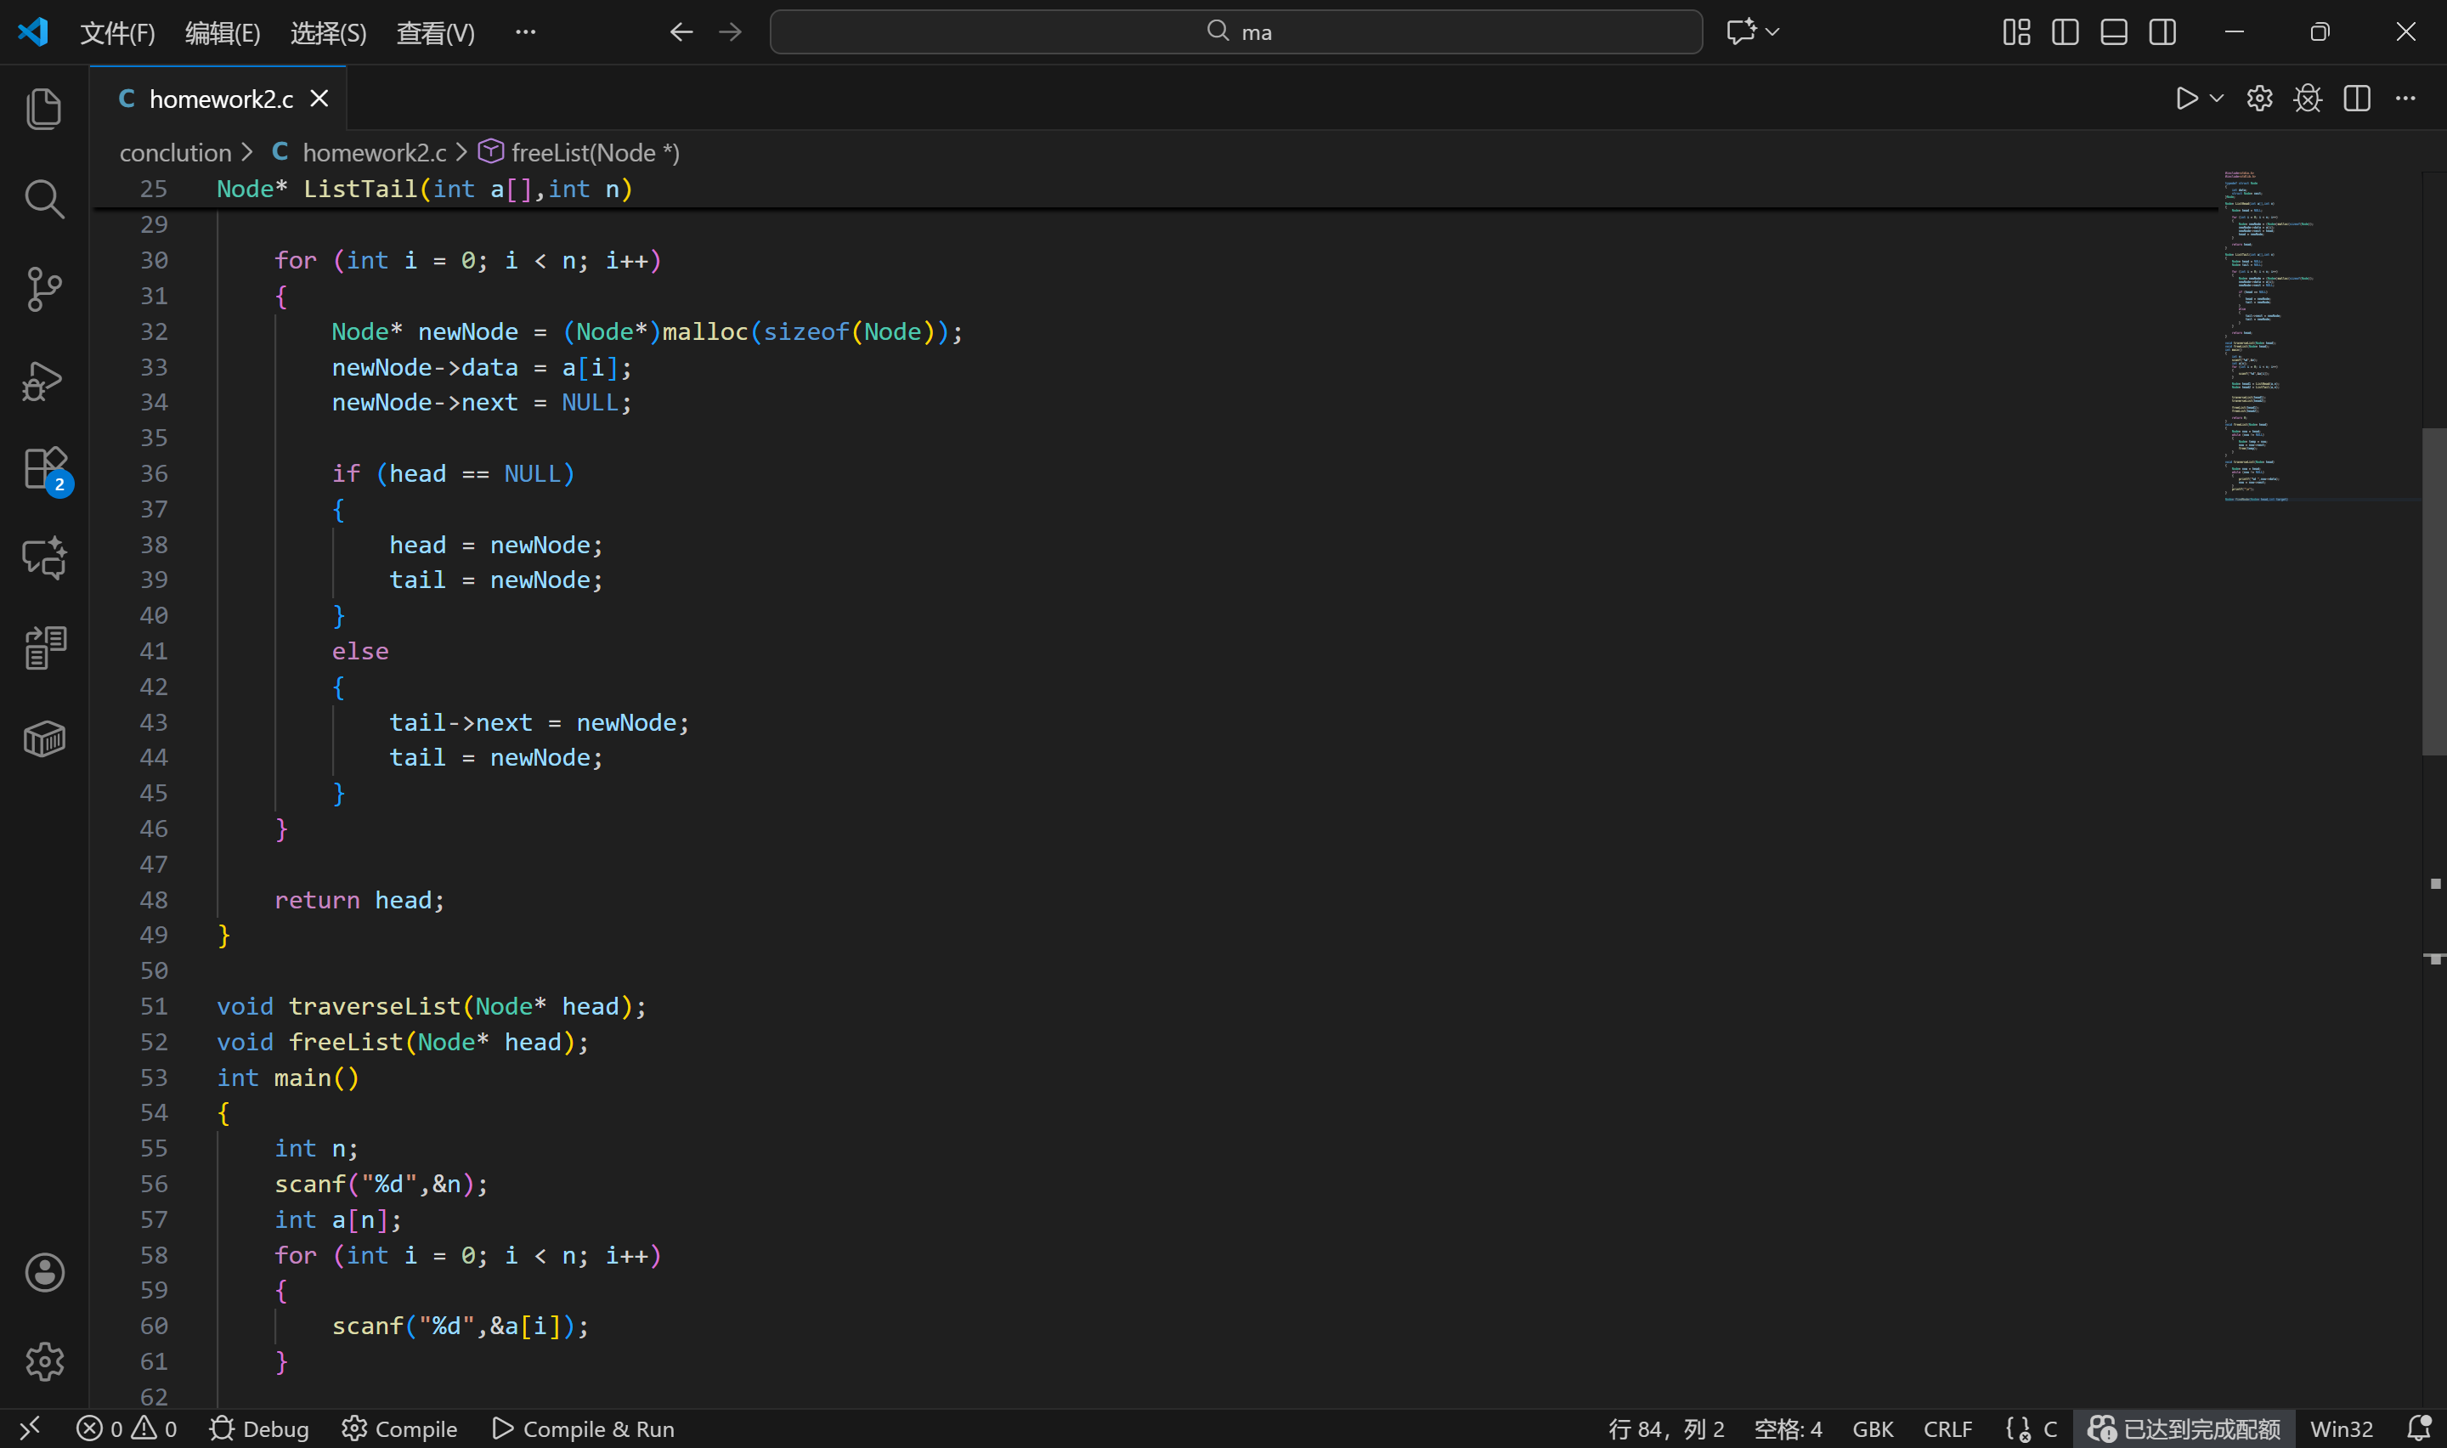
Task: Open the Extensions view with badge 2
Action: tap(44, 469)
